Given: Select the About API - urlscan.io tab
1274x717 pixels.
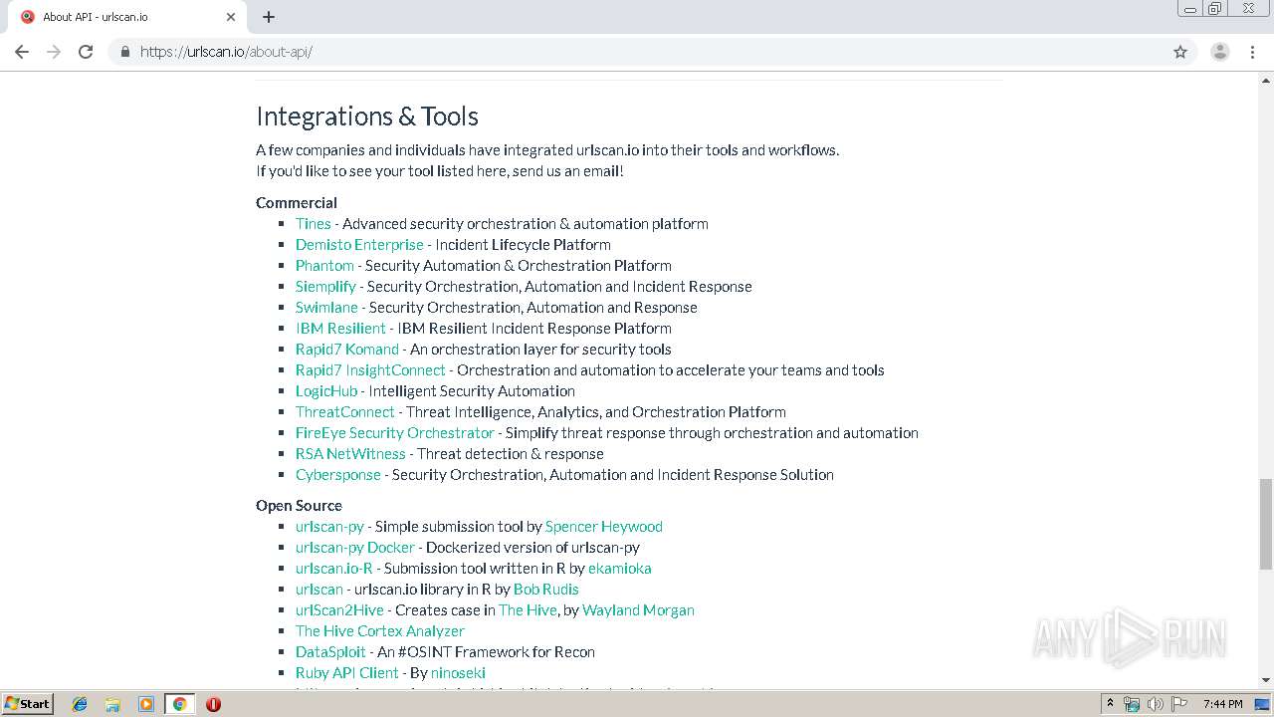Looking at the screenshot, I should pos(127,17).
